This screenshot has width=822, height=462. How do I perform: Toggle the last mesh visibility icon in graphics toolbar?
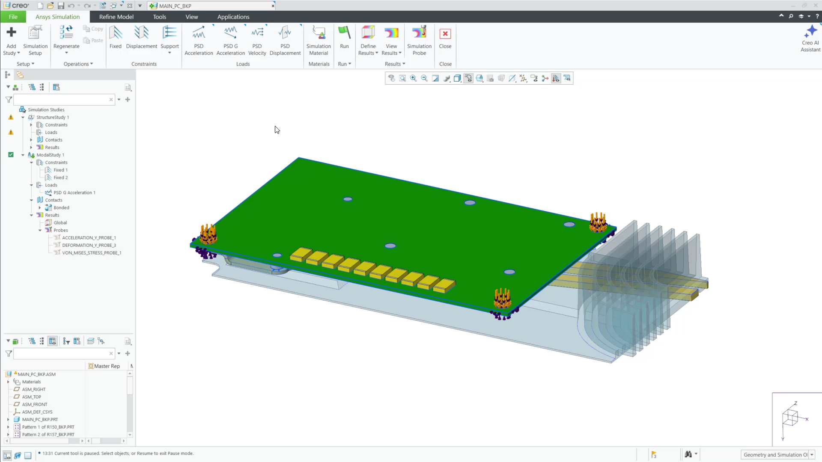point(567,78)
